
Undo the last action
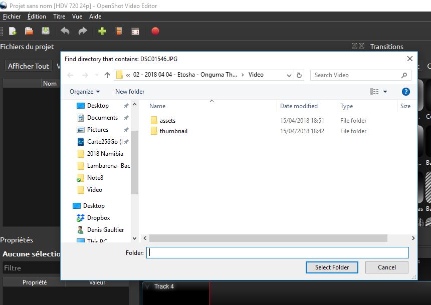(x=65, y=31)
